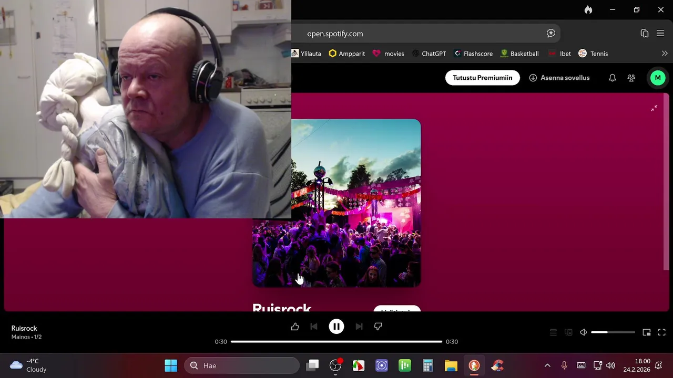This screenshot has height=378, width=673.
Task: Collapse the expanded now playing view
Action: pyautogui.click(x=654, y=108)
